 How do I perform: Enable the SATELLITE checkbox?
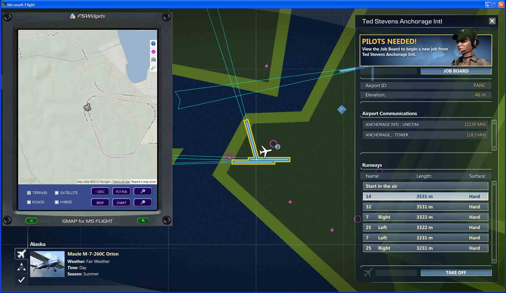[56, 193]
